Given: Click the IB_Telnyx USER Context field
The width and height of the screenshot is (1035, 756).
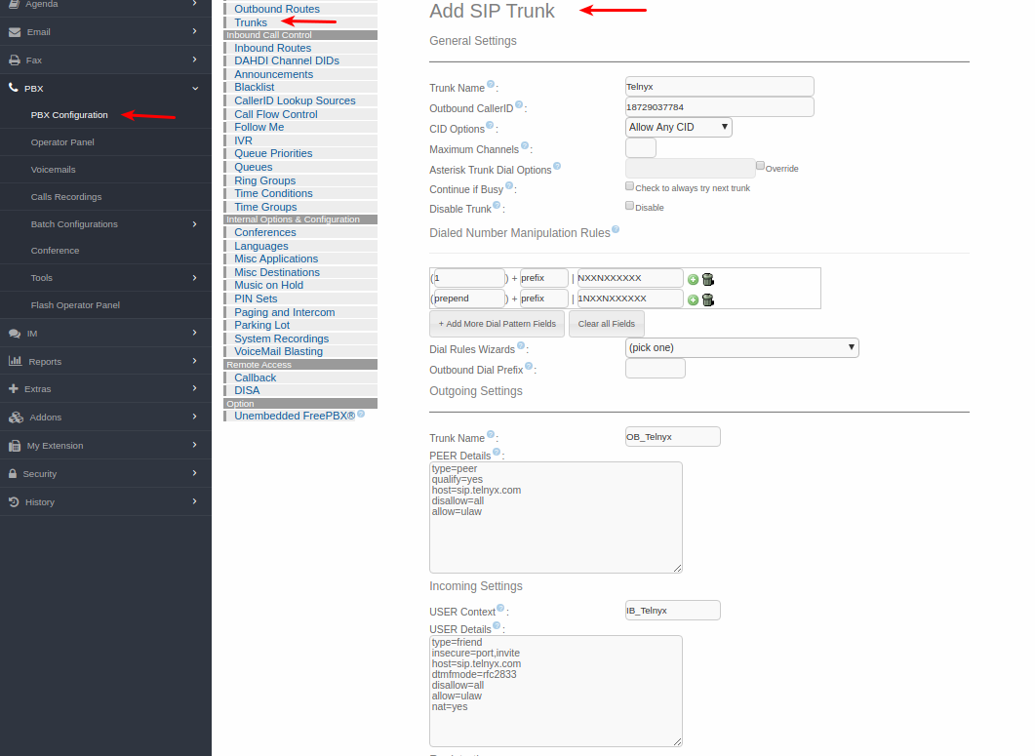Looking at the screenshot, I should (x=673, y=610).
